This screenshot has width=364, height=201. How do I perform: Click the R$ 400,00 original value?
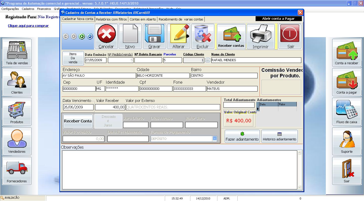(x=239, y=121)
